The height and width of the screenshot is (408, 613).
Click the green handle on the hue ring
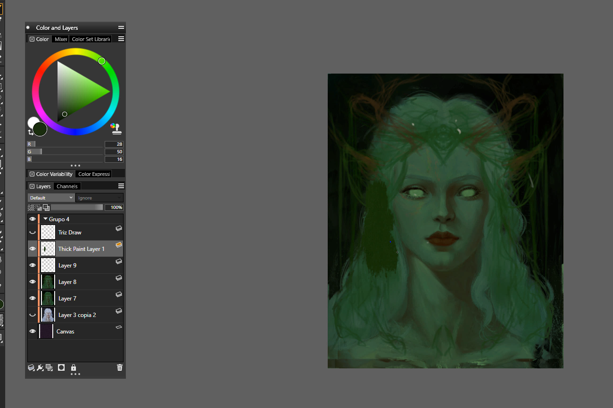coord(101,61)
